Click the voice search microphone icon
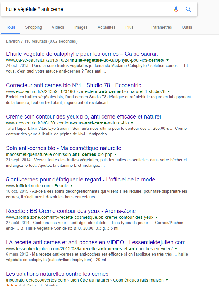The image size is (219, 286). (x=176, y=9)
